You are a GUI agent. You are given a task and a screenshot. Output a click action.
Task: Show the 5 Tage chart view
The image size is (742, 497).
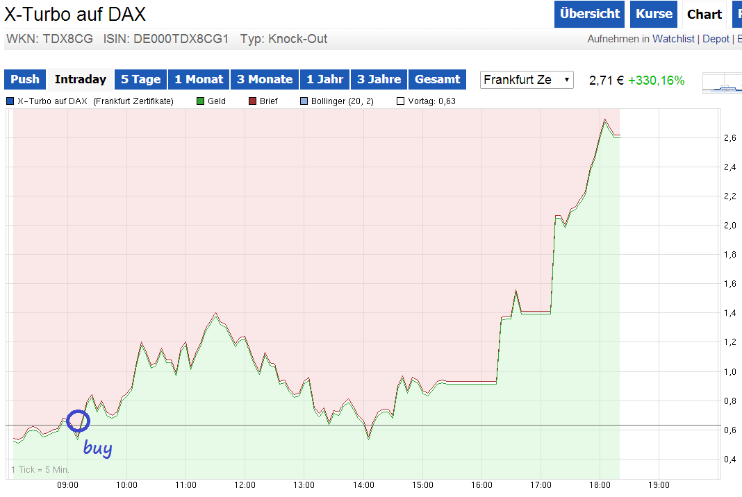(x=140, y=79)
